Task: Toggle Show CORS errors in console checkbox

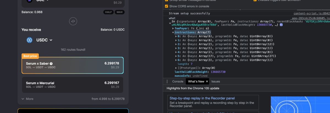Action: tap(166, 6)
